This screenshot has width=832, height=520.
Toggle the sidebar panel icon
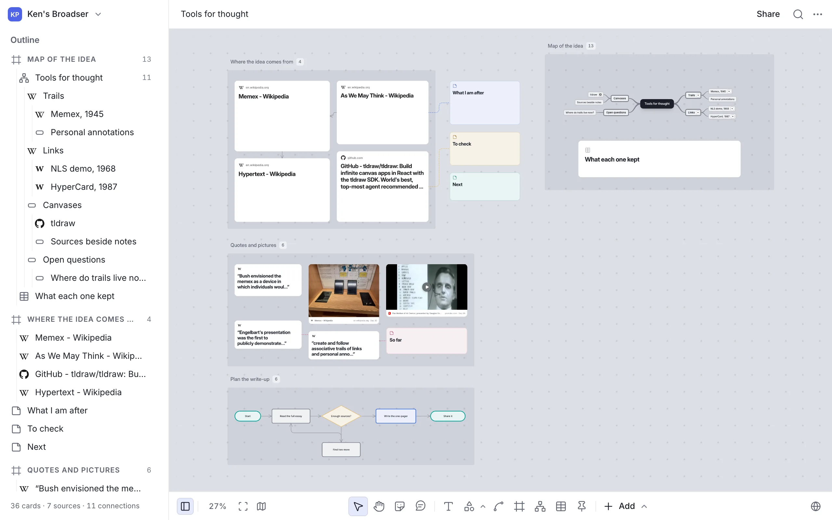click(x=185, y=506)
